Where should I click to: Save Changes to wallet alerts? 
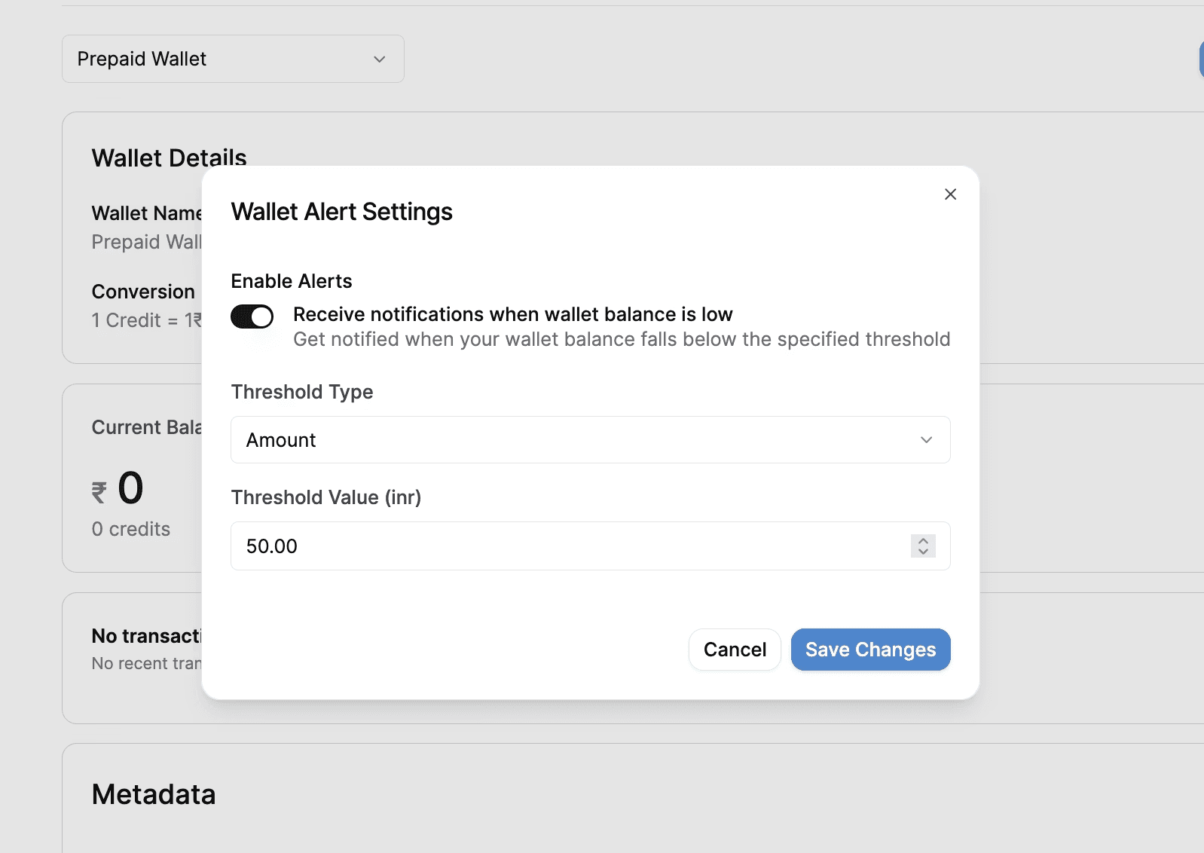pos(870,650)
